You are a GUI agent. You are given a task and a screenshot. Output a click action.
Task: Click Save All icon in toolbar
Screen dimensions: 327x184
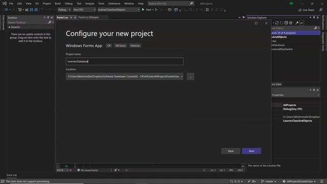pos(36,10)
